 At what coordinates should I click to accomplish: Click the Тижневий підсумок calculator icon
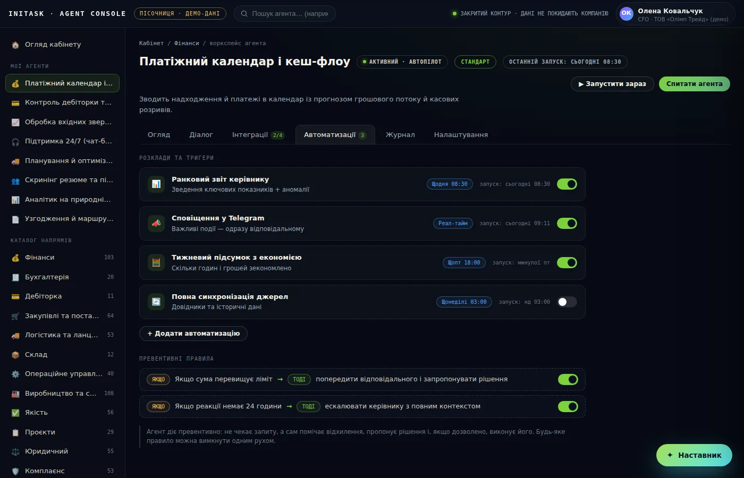[x=156, y=263]
